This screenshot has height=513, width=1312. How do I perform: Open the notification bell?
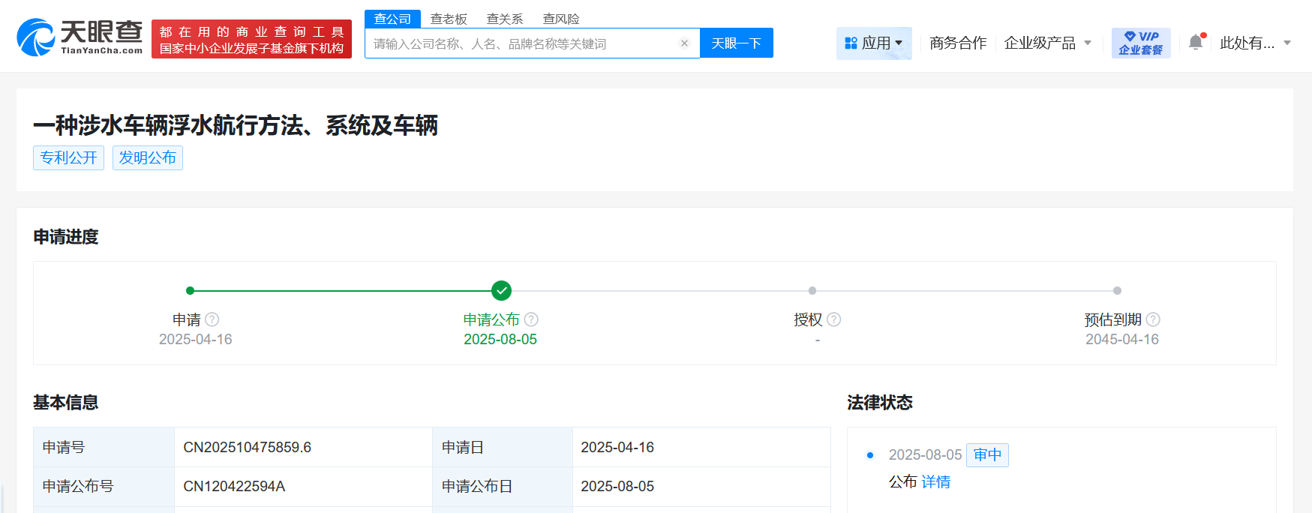point(1196,43)
